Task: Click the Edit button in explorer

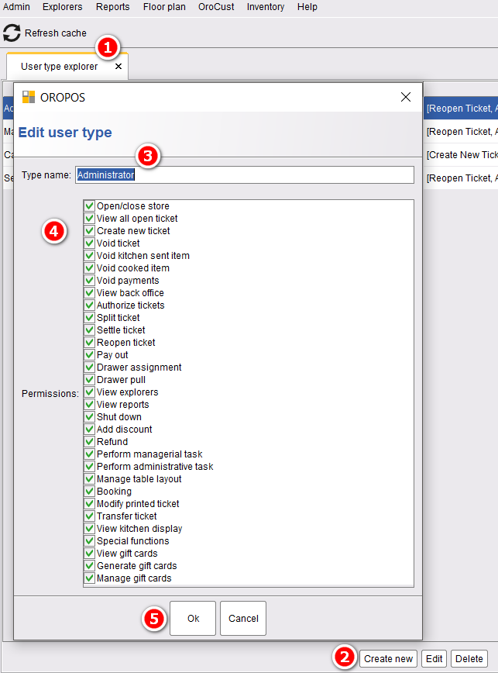Action: [x=434, y=658]
